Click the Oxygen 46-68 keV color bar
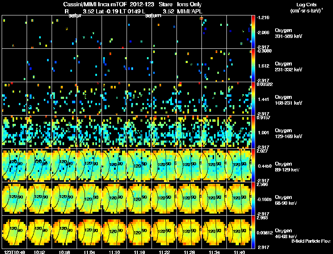Screen dimensions: 333x254 pos(253,232)
